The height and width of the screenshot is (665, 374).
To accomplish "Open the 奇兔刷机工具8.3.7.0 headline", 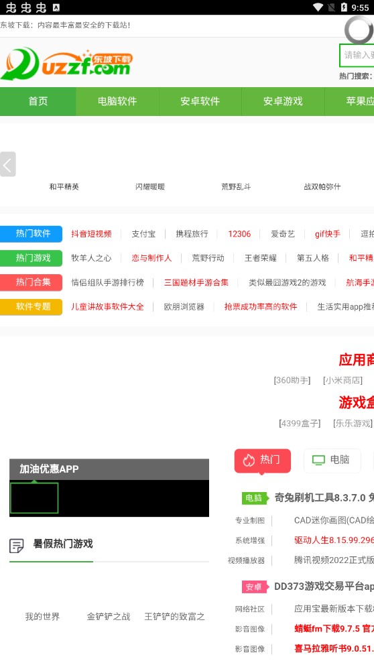I will [324, 498].
